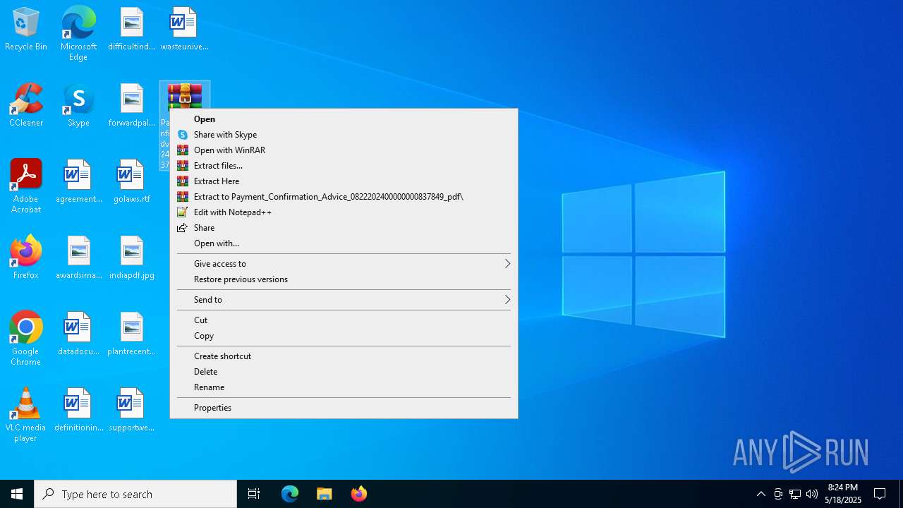
Task: Launch Firefox from the taskbar
Action: click(358, 494)
